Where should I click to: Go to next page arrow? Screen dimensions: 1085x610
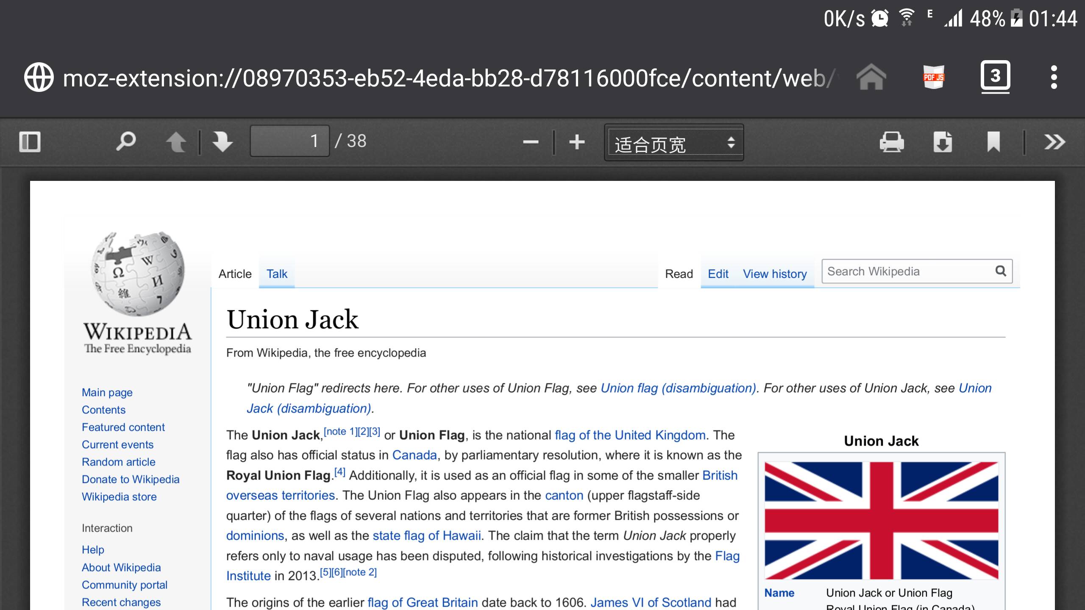(x=222, y=141)
